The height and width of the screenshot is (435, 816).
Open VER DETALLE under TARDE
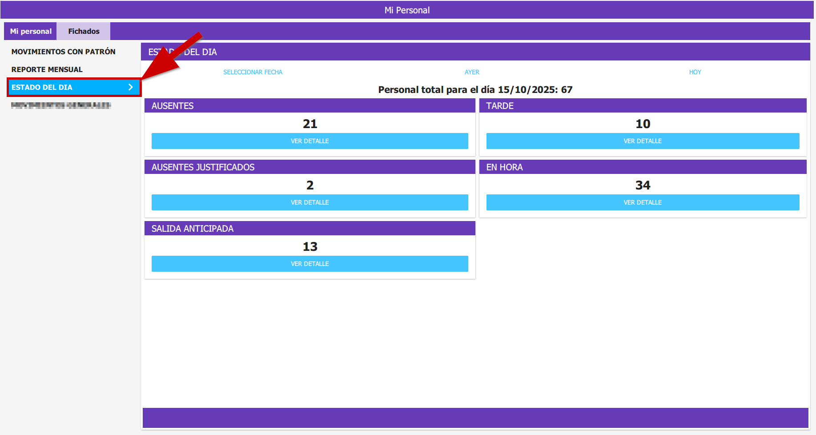pos(643,141)
